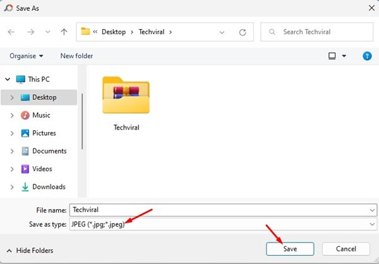
Task: Select This PC in navigation pane
Action: click(39, 80)
